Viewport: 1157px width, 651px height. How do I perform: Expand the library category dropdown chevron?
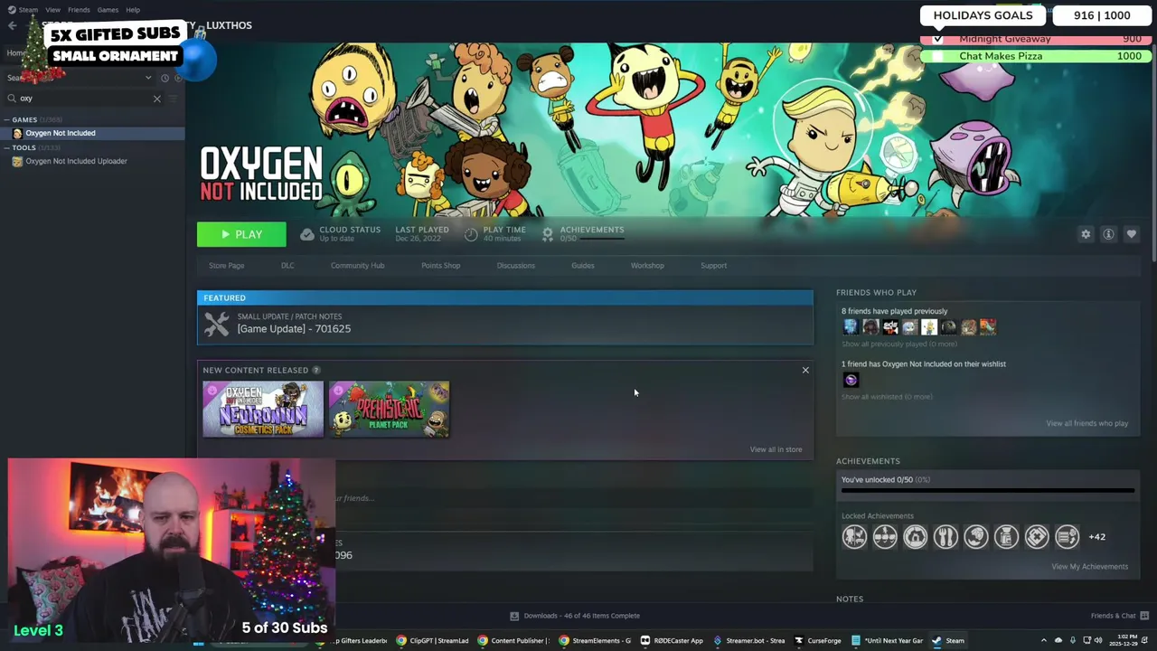click(148, 77)
